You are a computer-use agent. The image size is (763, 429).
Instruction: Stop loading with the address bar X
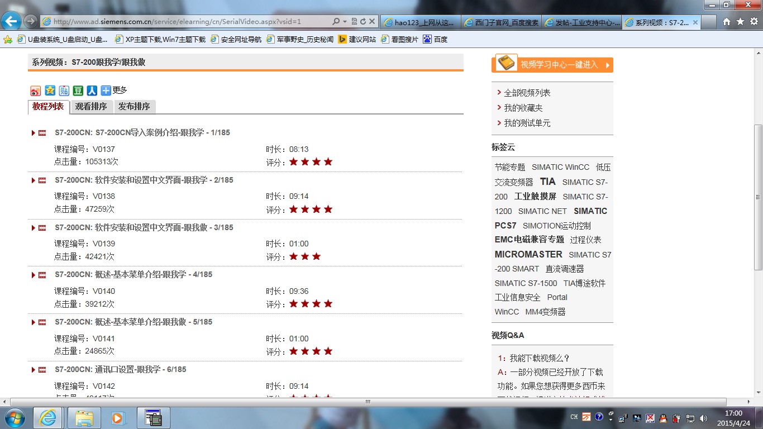click(x=373, y=22)
